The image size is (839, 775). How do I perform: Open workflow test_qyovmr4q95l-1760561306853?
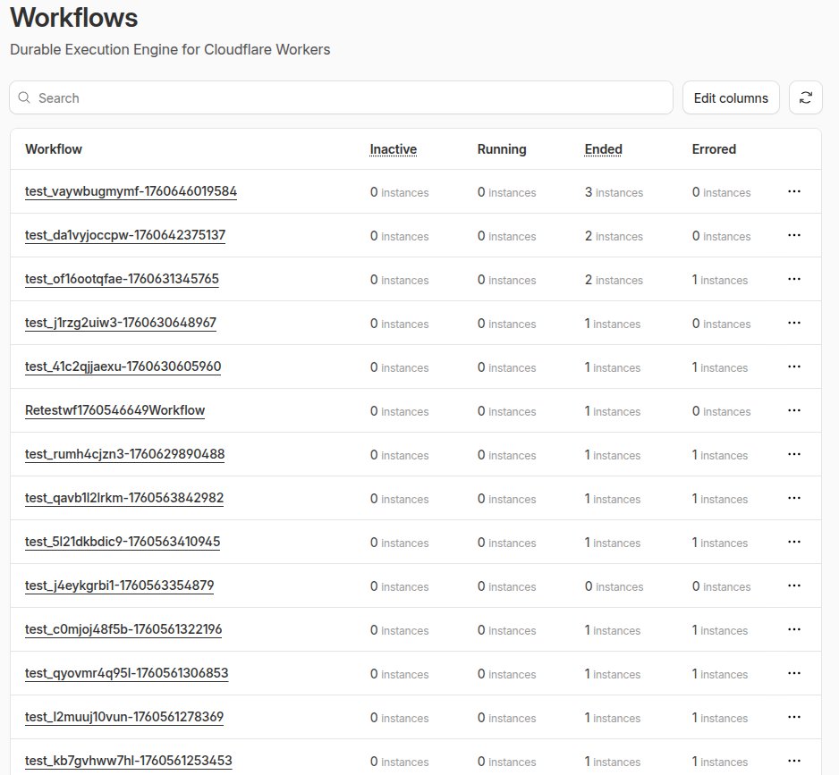coord(126,674)
